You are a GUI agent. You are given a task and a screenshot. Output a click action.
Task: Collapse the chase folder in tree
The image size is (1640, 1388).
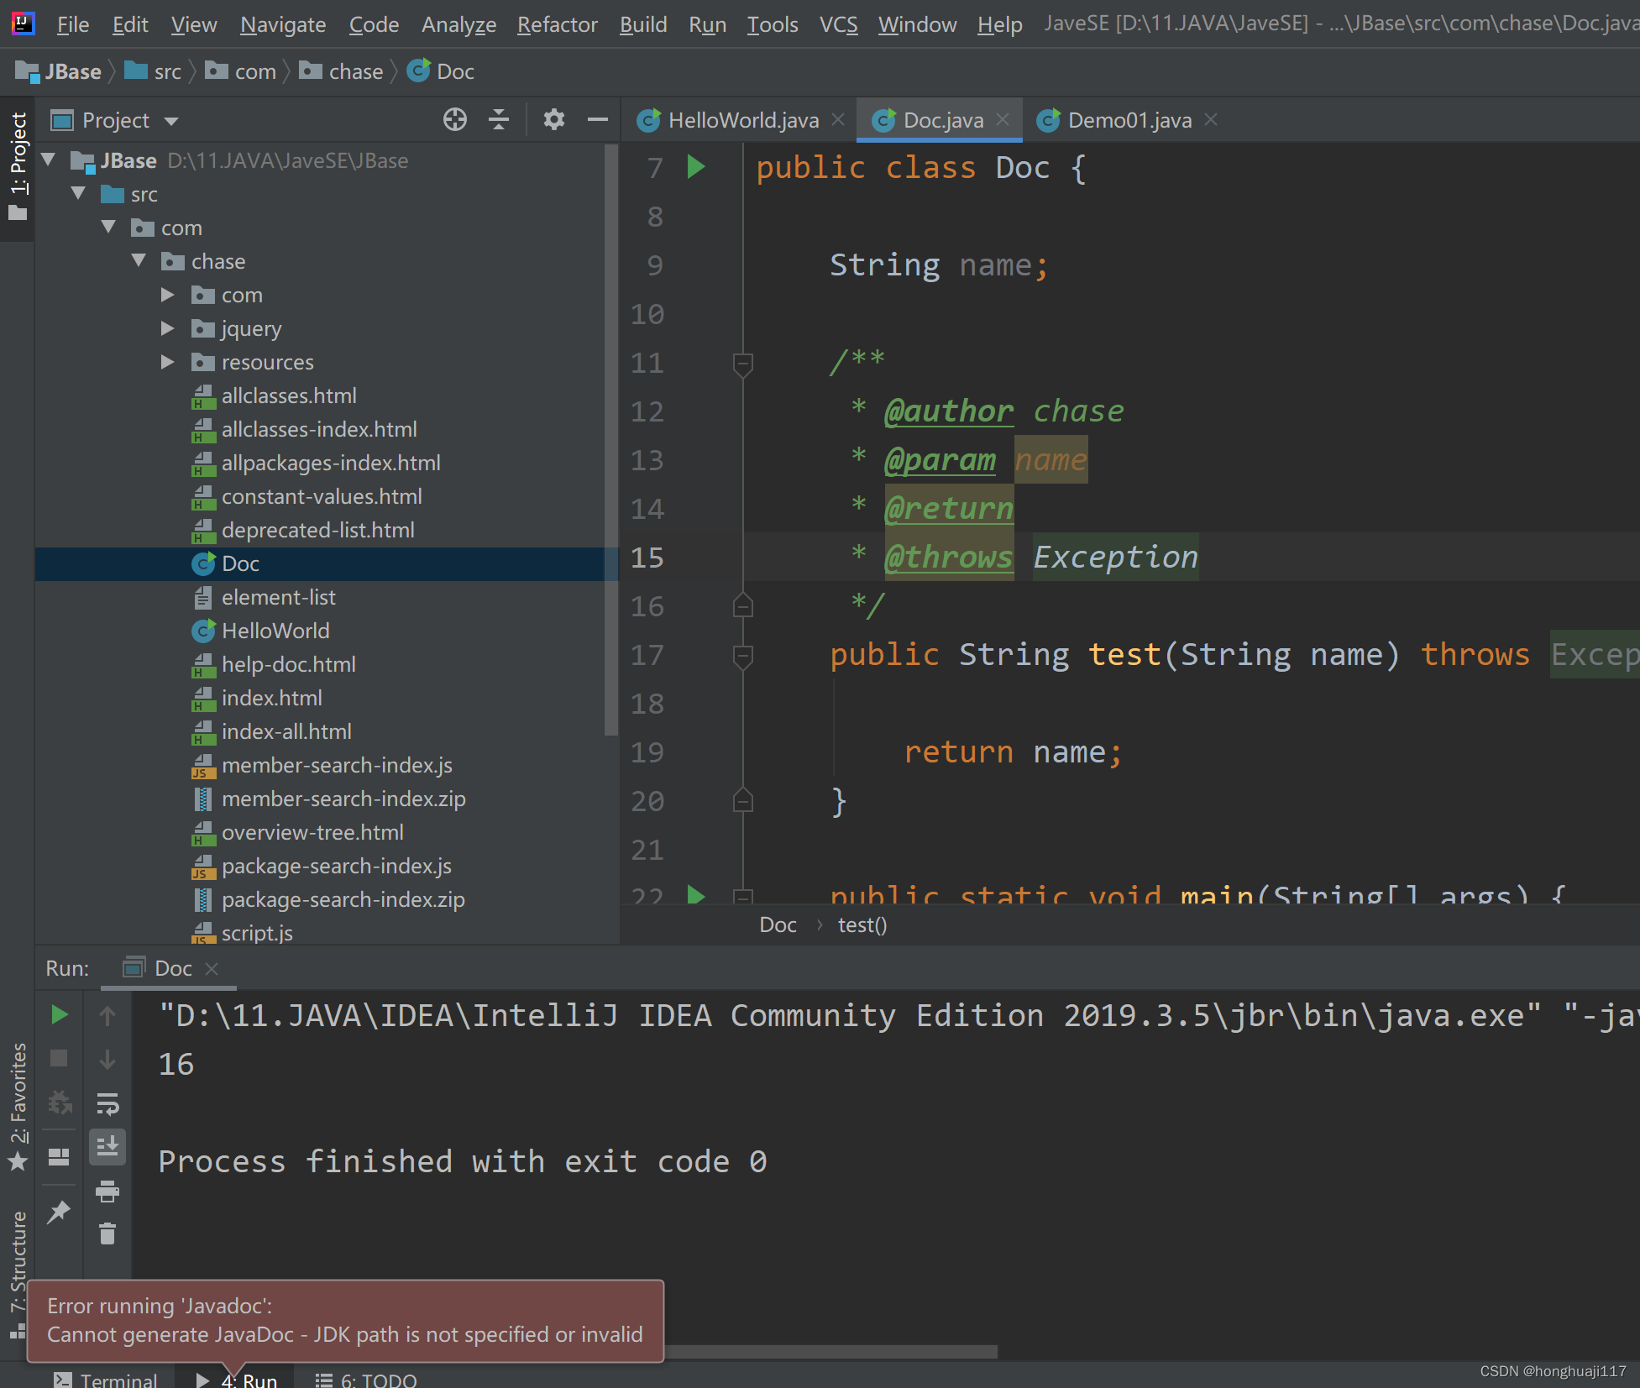tap(139, 261)
